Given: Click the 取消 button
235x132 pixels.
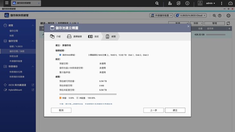Looking at the screenshot, I should point(61,110).
